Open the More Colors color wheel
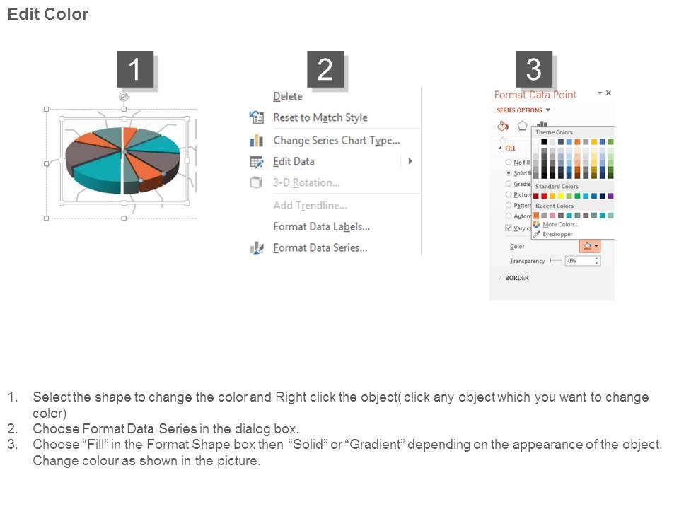The width and height of the screenshot is (679, 509). (x=536, y=224)
